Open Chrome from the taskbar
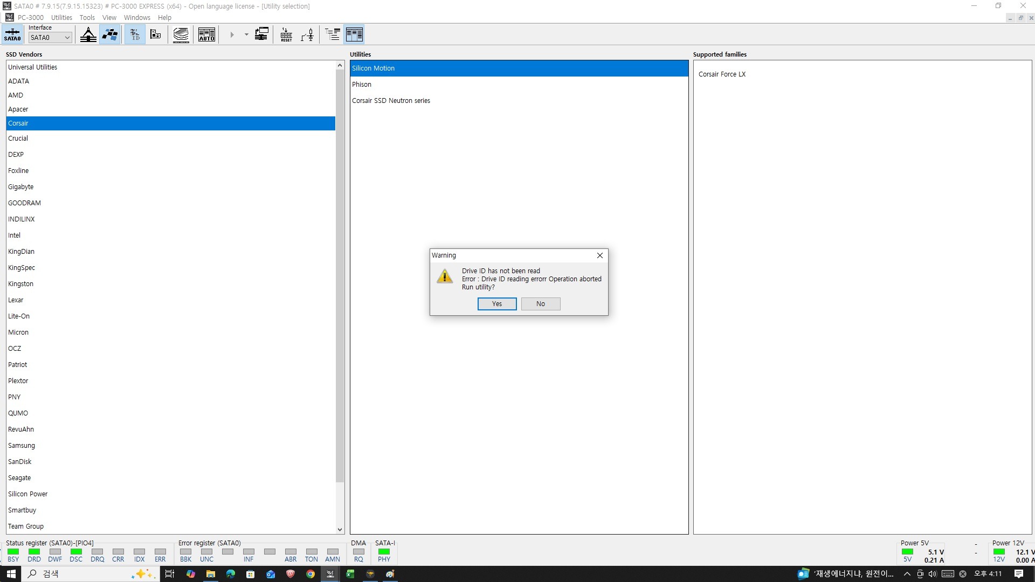This screenshot has height=582, width=1035. coord(310,574)
